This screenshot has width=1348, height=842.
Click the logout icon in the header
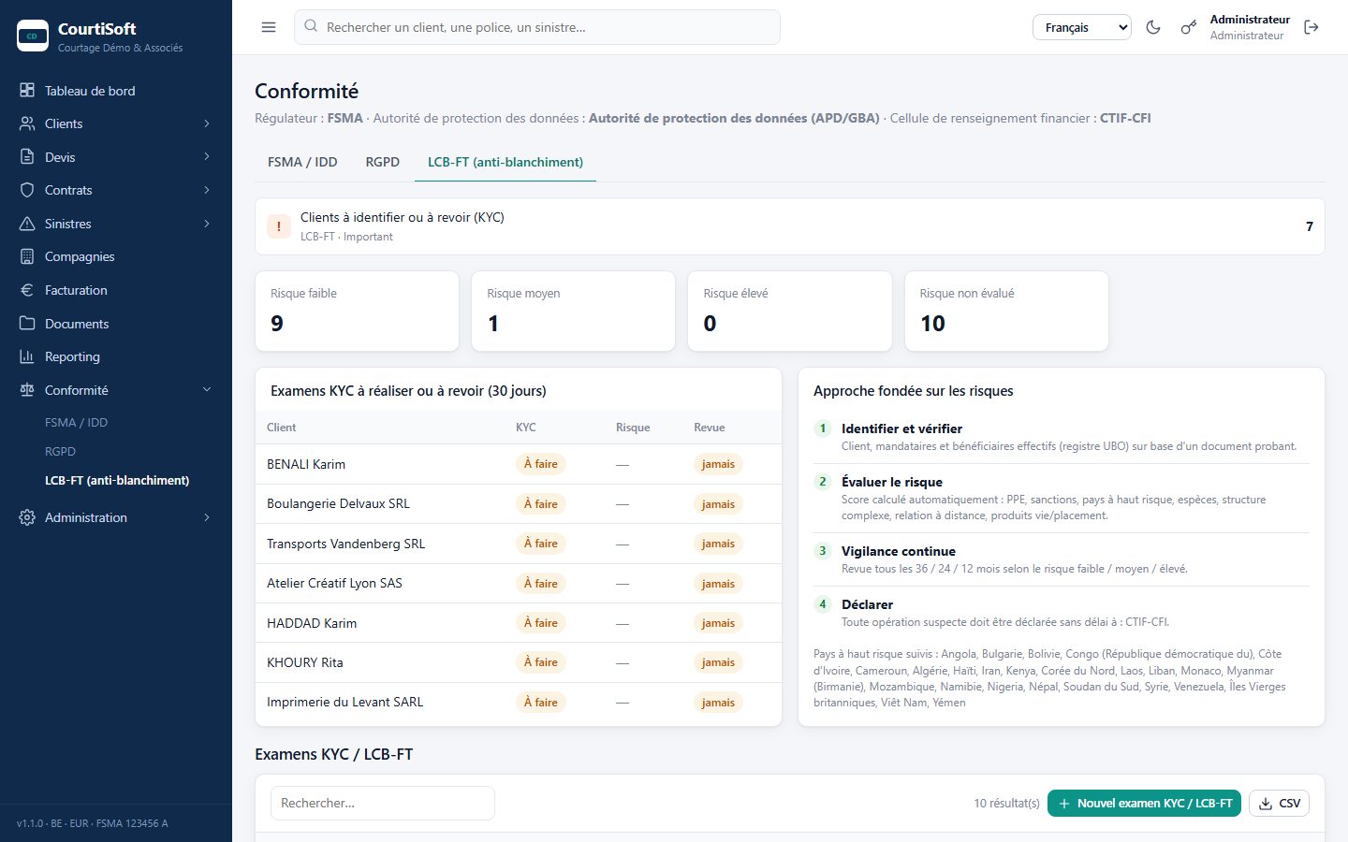pyautogui.click(x=1311, y=27)
